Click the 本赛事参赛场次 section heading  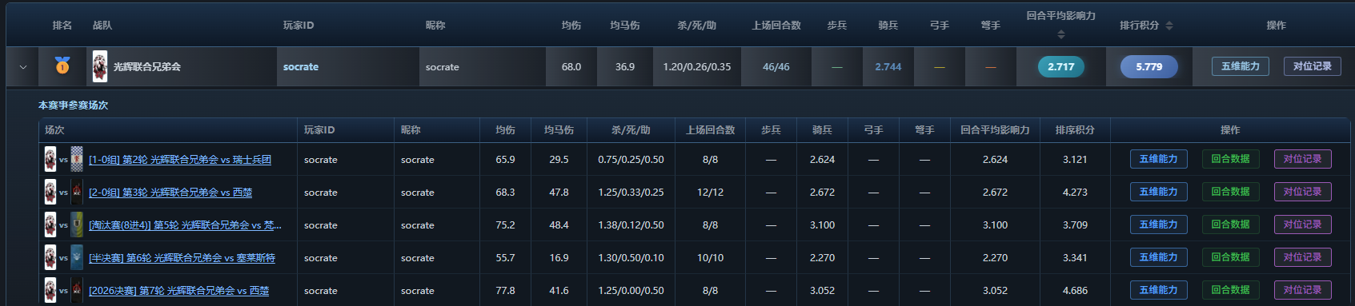[73, 105]
